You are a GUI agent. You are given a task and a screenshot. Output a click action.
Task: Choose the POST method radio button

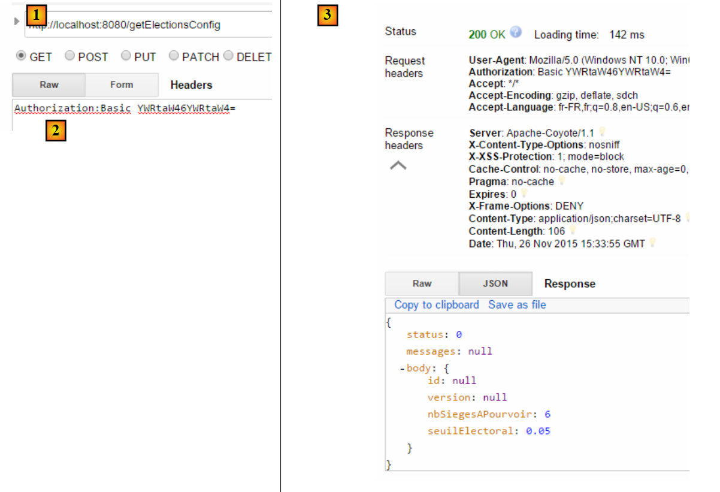(x=69, y=56)
